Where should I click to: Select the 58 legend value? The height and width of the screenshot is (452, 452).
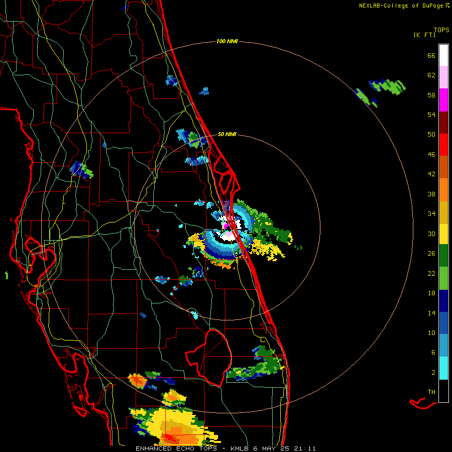click(431, 95)
